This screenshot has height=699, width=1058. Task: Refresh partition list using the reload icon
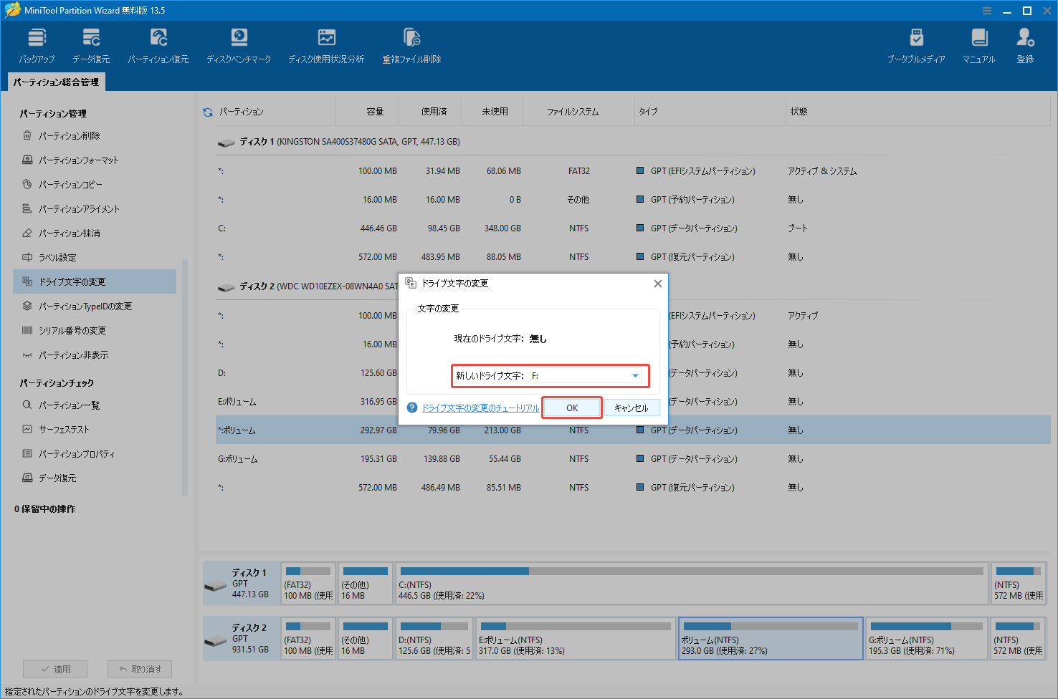pyautogui.click(x=208, y=112)
